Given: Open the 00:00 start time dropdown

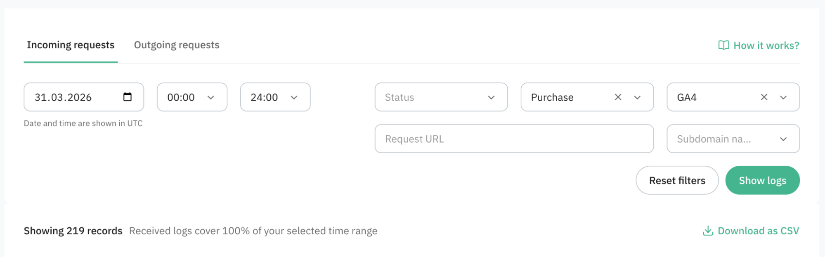Looking at the screenshot, I should click(192, 97).
